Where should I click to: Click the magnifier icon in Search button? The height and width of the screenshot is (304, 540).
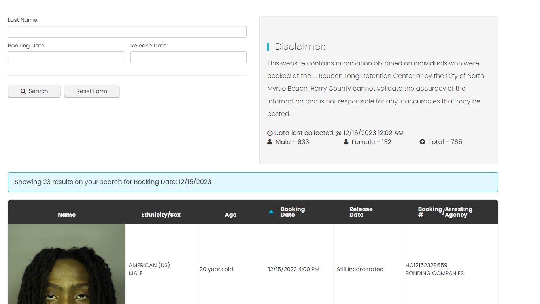click(23, 91)
